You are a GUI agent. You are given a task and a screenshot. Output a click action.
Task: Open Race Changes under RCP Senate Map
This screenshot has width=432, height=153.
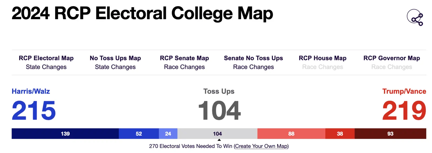(x=184, y=67)
